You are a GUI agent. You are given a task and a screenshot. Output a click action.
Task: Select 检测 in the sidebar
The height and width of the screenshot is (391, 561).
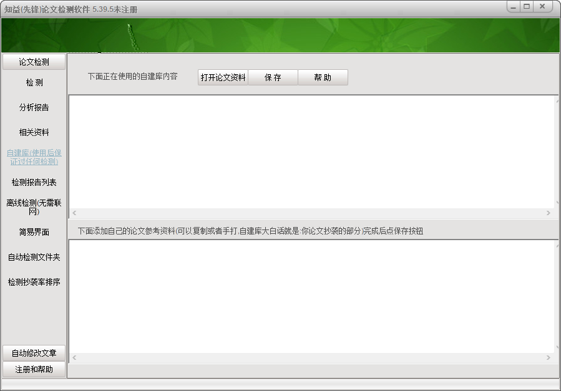(34, 82)
